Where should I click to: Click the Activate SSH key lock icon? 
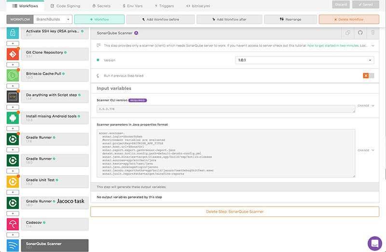tap(13, 33)
